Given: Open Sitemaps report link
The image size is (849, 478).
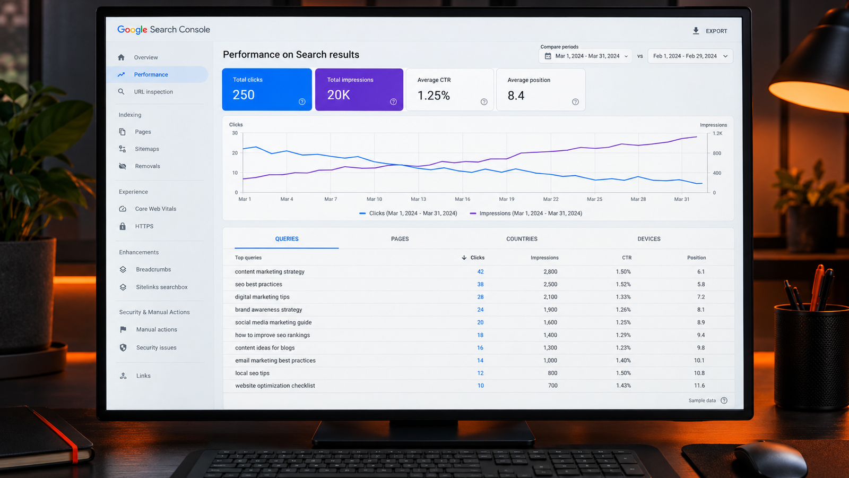Looking at the screenshot, I should [x=147, y=149].
